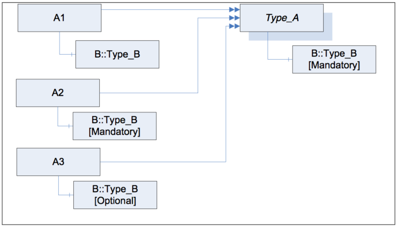Screen dimensions: 398x226
Task: Select the A1 box
Action: (x=59, y=18)
